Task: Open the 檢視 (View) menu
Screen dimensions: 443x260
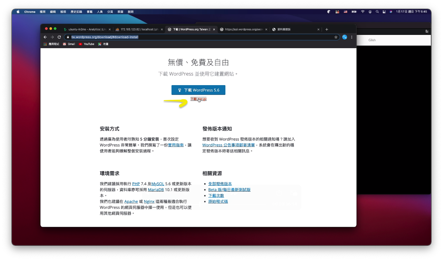Action: coord(63,12)
